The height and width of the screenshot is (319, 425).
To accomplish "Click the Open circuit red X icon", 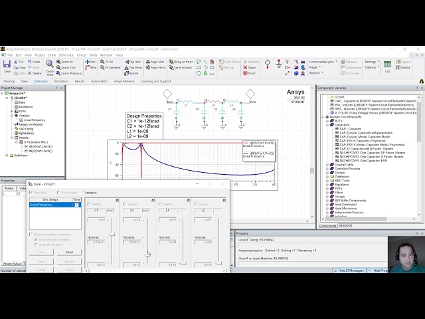I will click(x=245, y=68).
